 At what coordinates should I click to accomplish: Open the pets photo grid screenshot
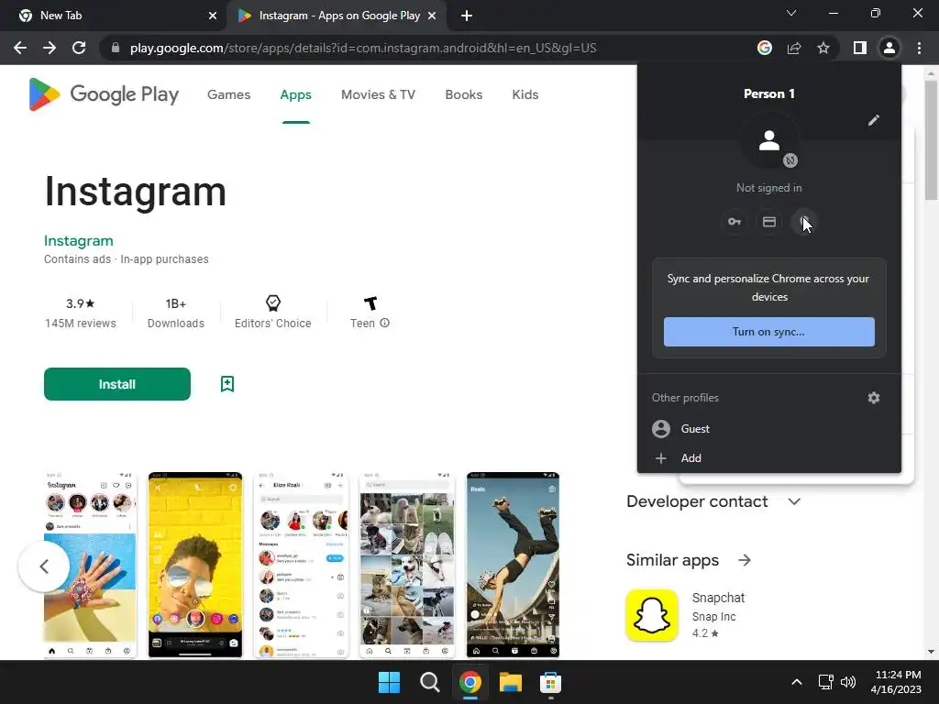tap(407, 565)
